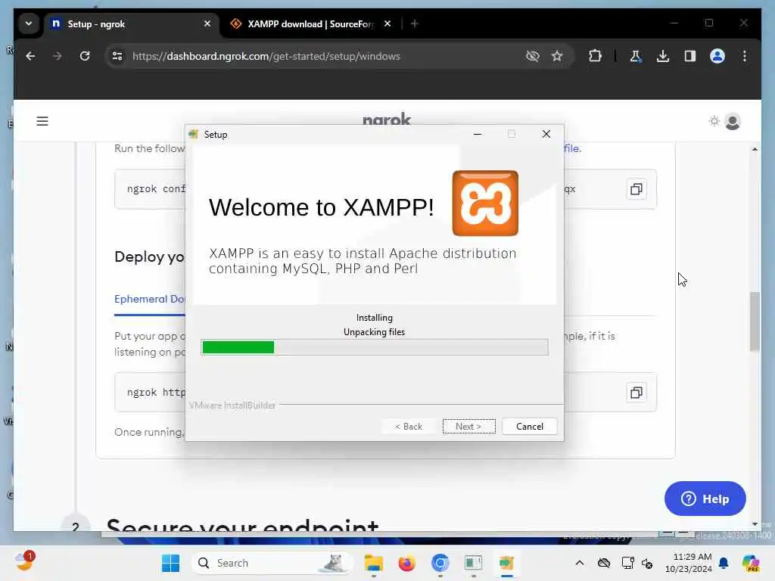Click the taskbar Search box
Image resolution: width=775 pixels, height=581 pixels.
272,563
